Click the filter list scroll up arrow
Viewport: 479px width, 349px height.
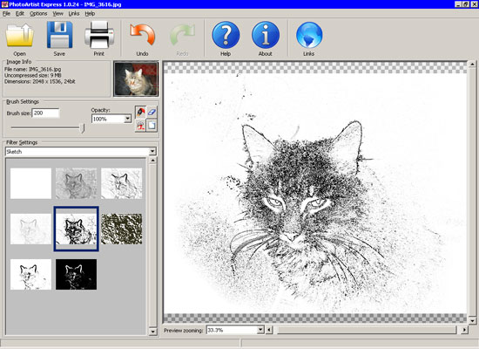(152, 161)
